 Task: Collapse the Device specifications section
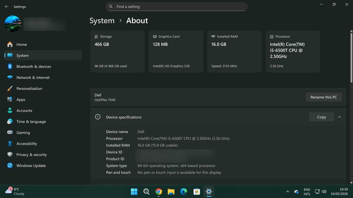[340, 117]
